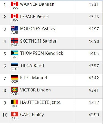This screenshot has width=103, height=124.
Task: Click Canada flag beside WARNER Damian
Action: pos(15,4)
